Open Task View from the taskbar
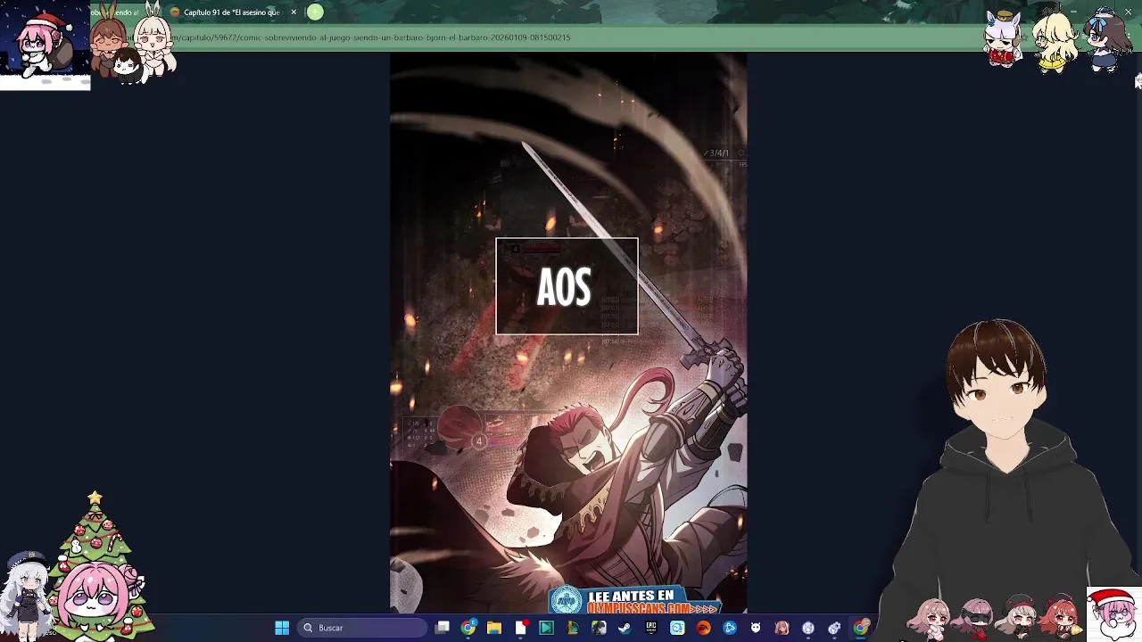This screenshot has height=642, width=1142. 442,628
